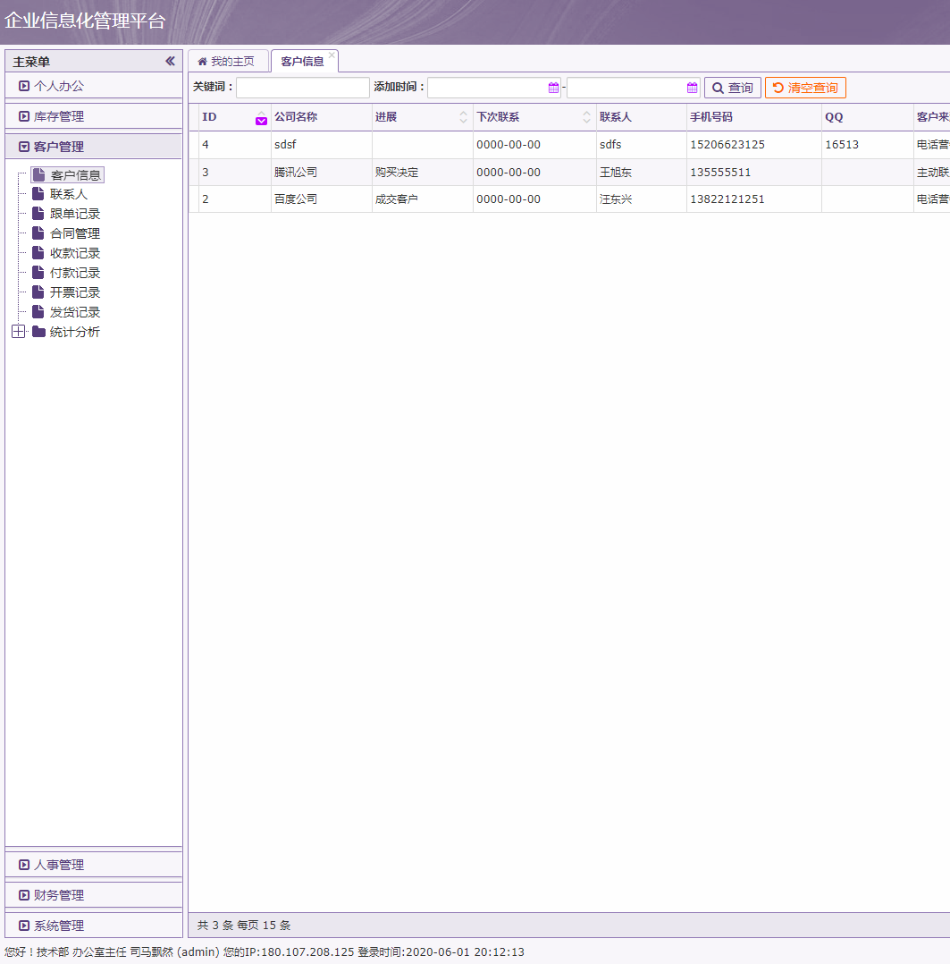Open start date calendar picker icon
This screenshot has width=950, height=964.
point(553,88)
